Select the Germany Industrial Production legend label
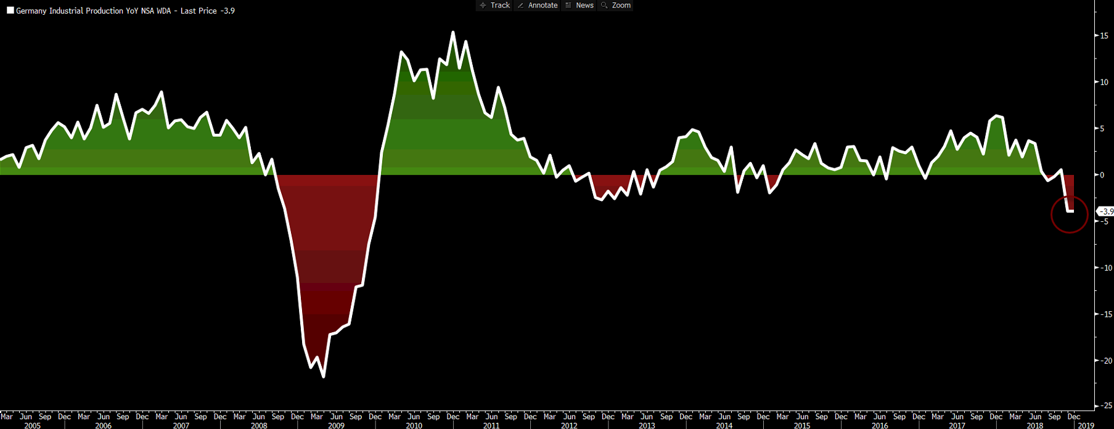 coord(125,11)
